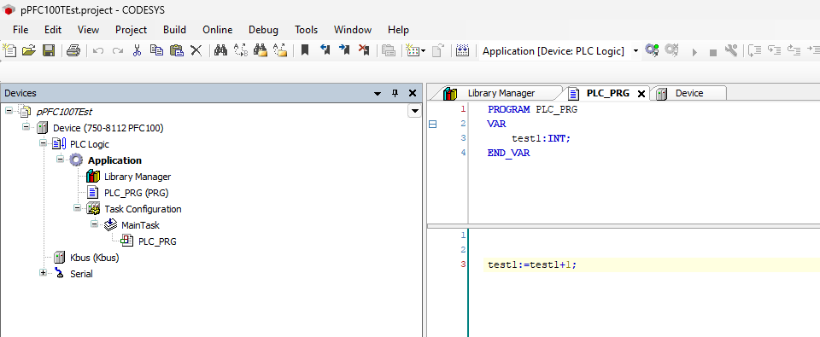Click the Stop square toolbar icon
Image resolution: width=820 pixels, height=337 pixels.
click(712, 52)
